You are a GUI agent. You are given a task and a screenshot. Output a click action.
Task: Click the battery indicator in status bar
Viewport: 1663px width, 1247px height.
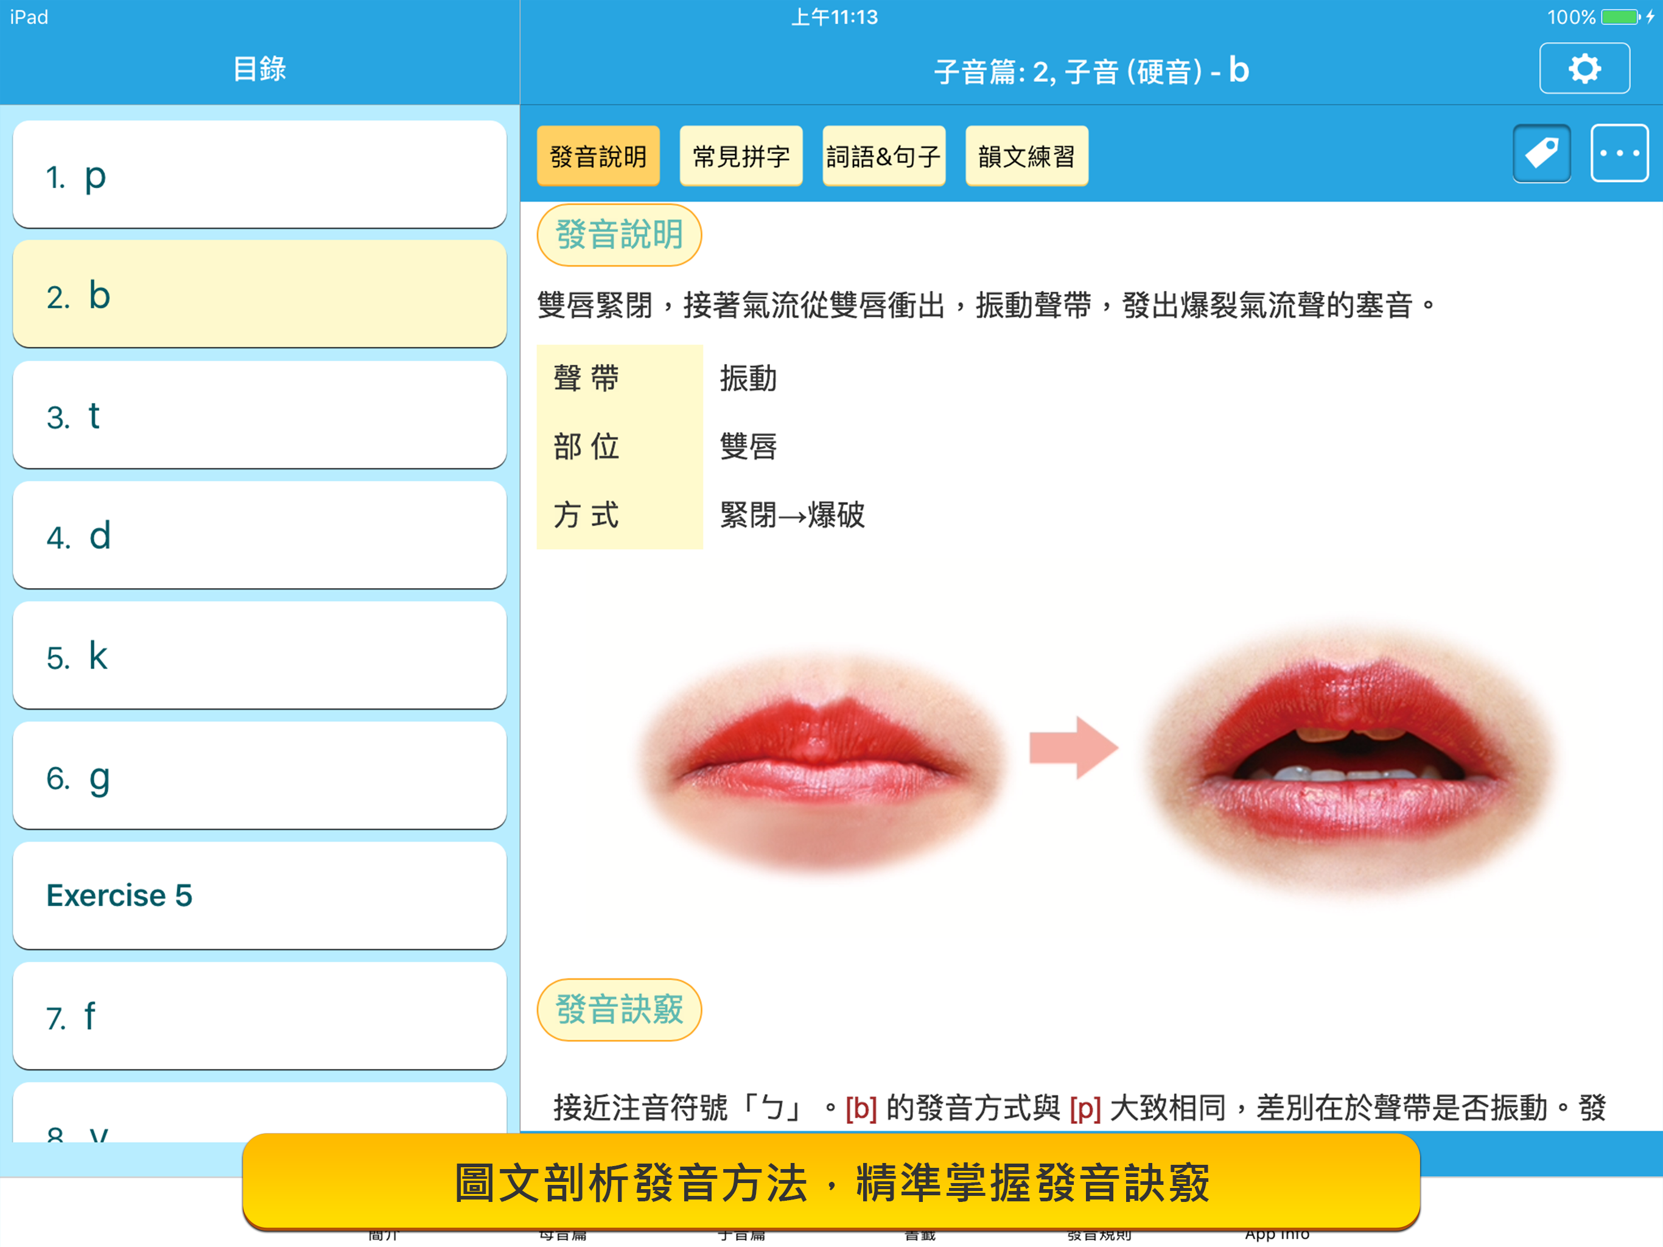[x=1620, y=16]
